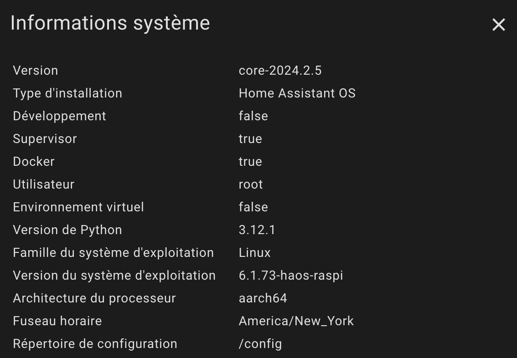This screenshot has width=517, height=358.
Task: Click the 'Architecture du processeur' label
Action: [94, 298]
